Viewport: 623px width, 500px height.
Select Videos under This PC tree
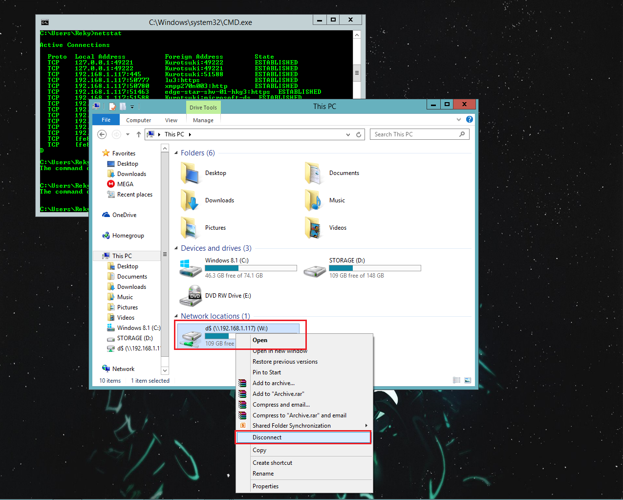[126, 318]
